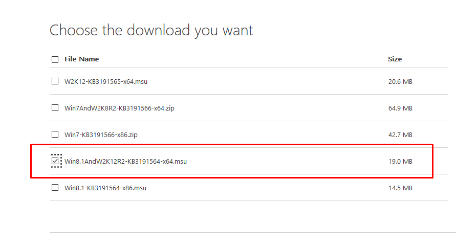Viewport: 456px width, 245px height.
Task: Check the W2K12-KB3191565-x64.msu checkbox
Action: 55,81
